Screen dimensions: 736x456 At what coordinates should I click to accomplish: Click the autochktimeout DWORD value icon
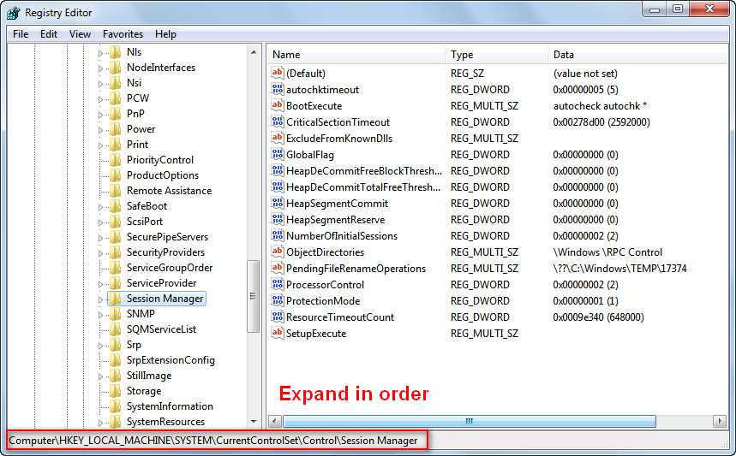(x=277, y=90)
